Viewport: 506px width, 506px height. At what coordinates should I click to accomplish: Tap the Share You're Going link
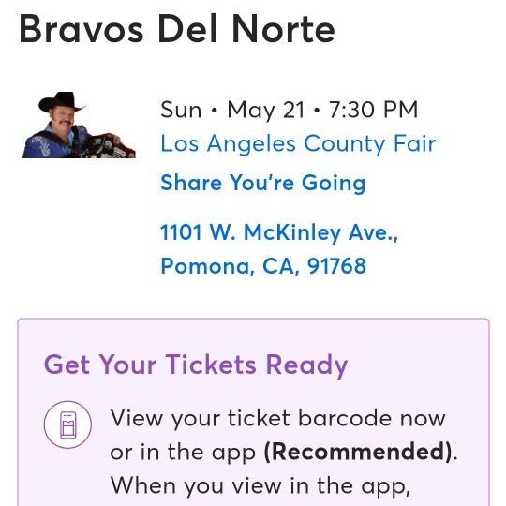point(263,183)
